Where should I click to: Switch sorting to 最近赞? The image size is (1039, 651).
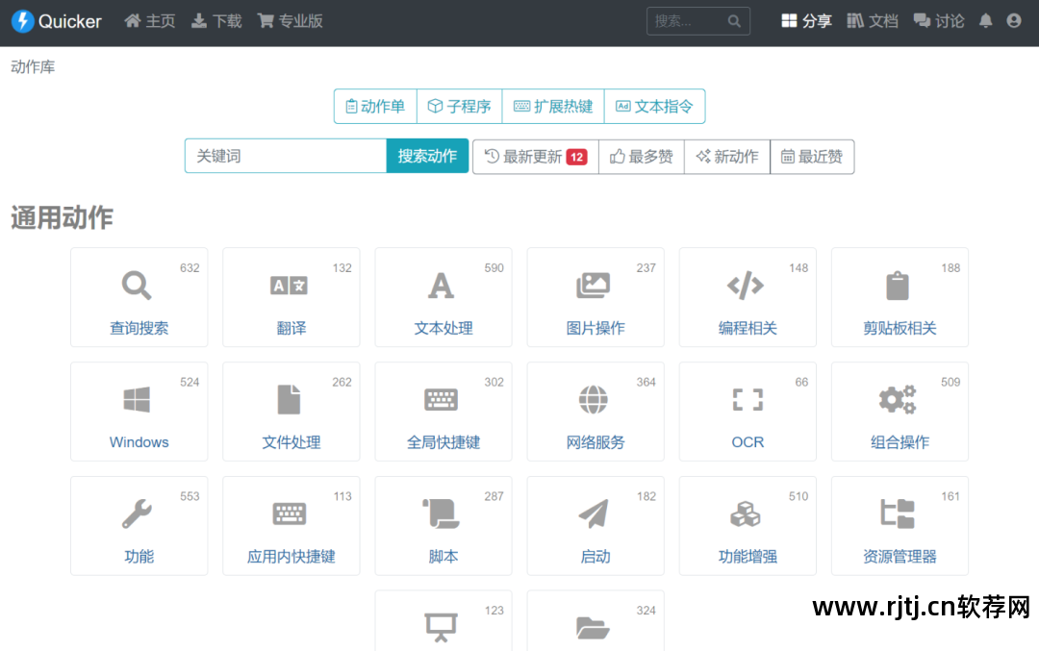(x=812, y=156)
